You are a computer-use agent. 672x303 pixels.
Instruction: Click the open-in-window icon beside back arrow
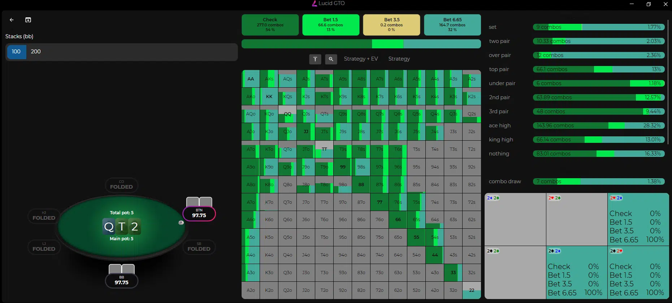point(28,20)
